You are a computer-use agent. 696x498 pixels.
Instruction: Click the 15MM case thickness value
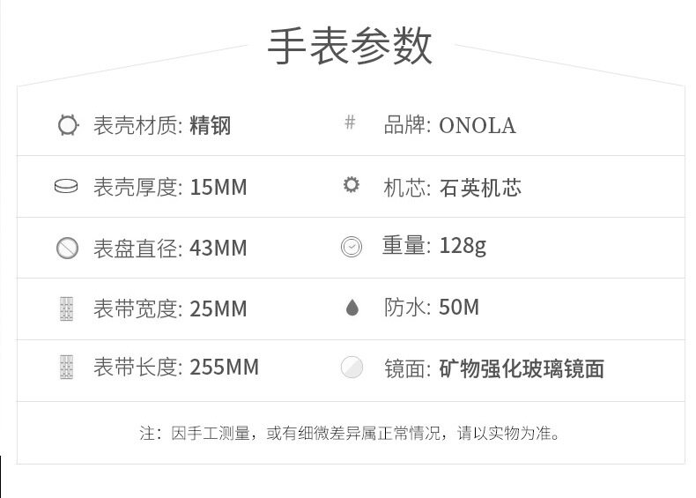point(218,187)
